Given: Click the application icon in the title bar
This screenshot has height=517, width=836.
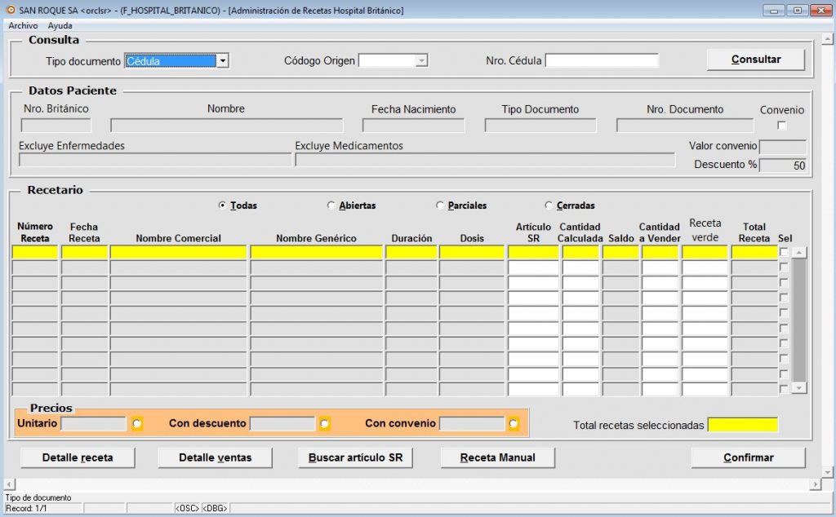Looking at the screenshot, I should 10,10.
